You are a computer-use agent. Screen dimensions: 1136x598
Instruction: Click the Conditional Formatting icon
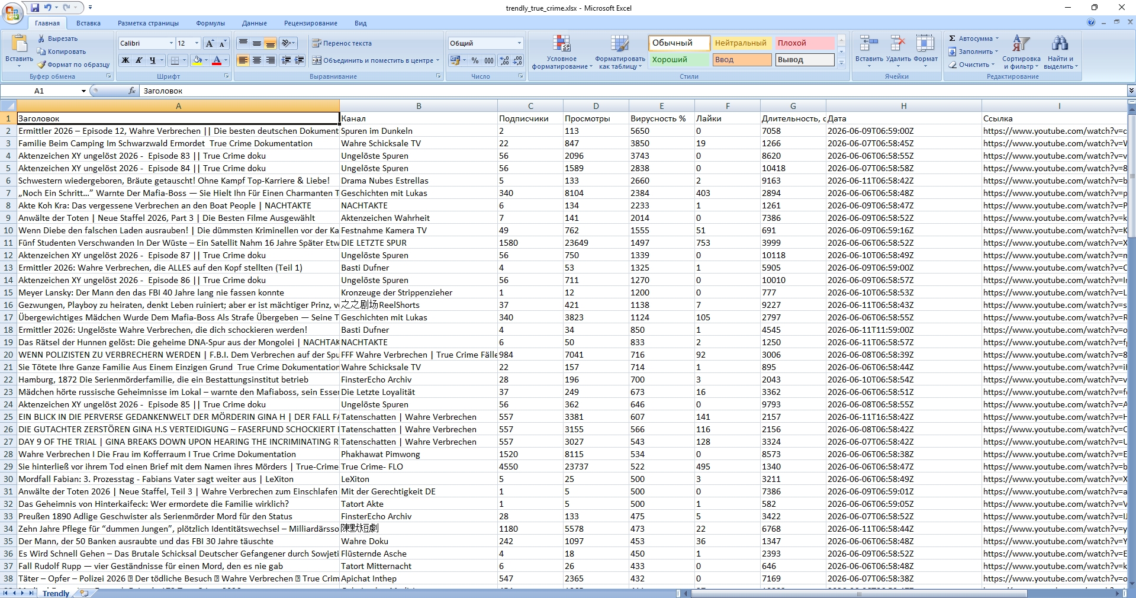[x=561, y=44]
